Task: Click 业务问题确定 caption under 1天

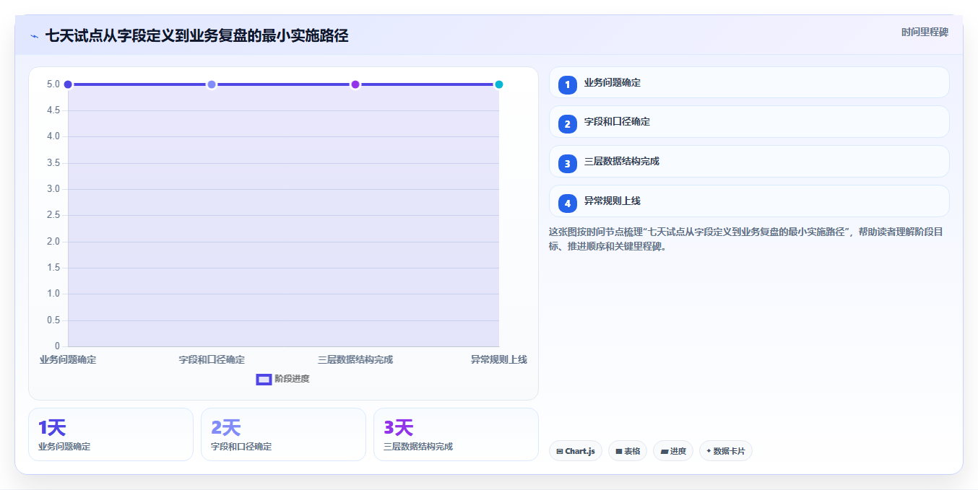Action: [64, 447]
